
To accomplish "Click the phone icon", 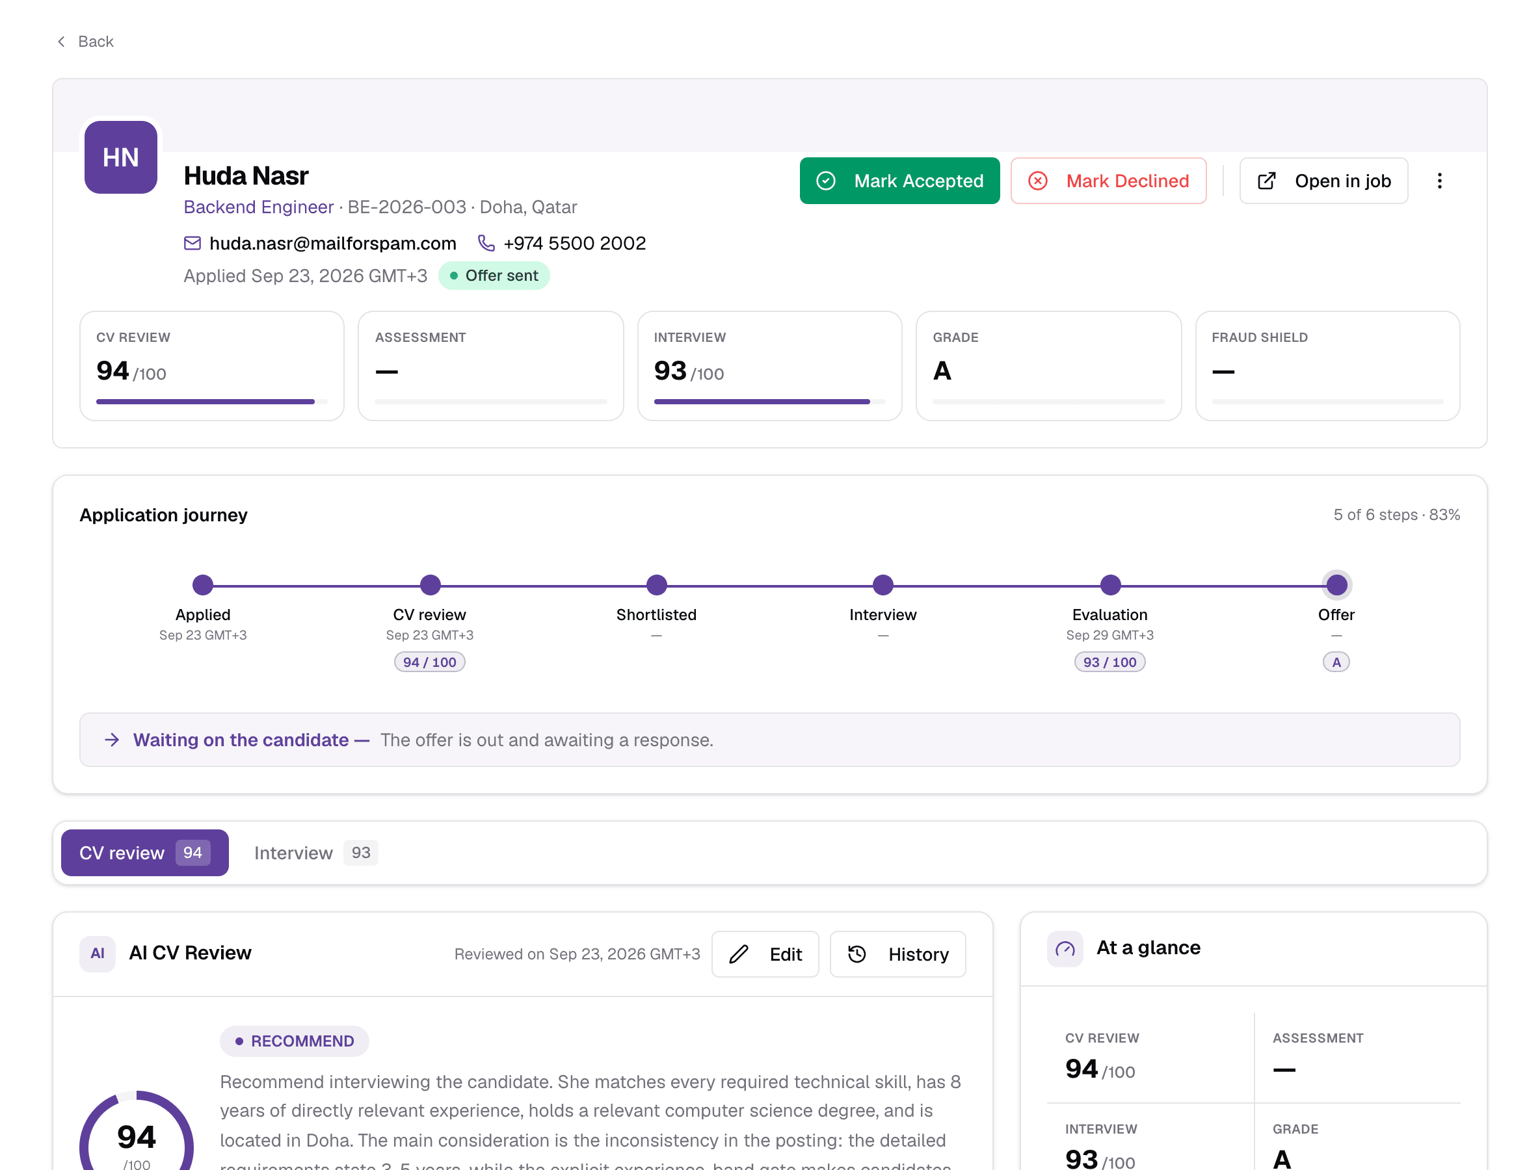I will tap(486, 243).
